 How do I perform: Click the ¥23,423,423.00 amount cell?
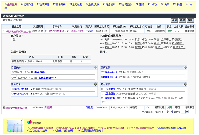coord(119,108)
